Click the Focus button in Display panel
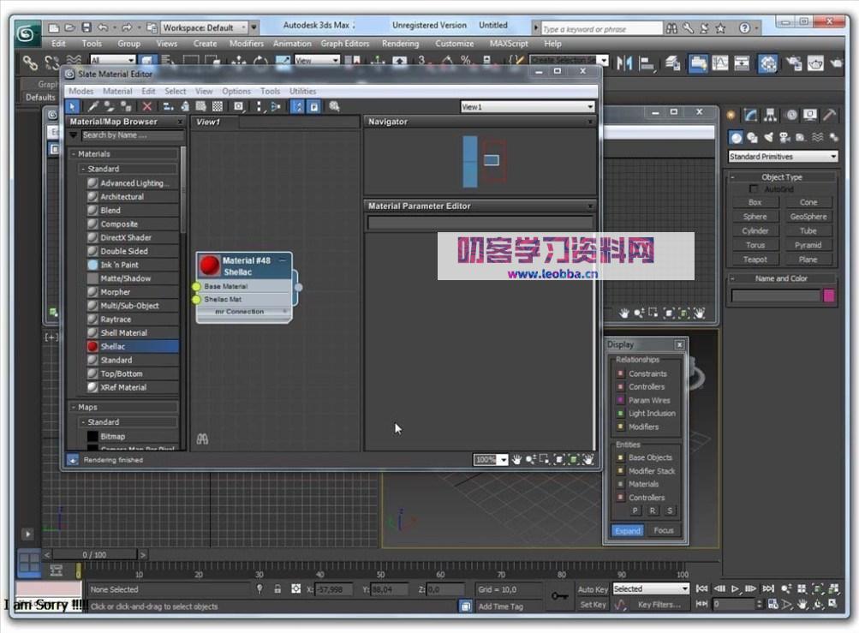The image size is (859, 633). pyautogui.click(x=664, y=530)
